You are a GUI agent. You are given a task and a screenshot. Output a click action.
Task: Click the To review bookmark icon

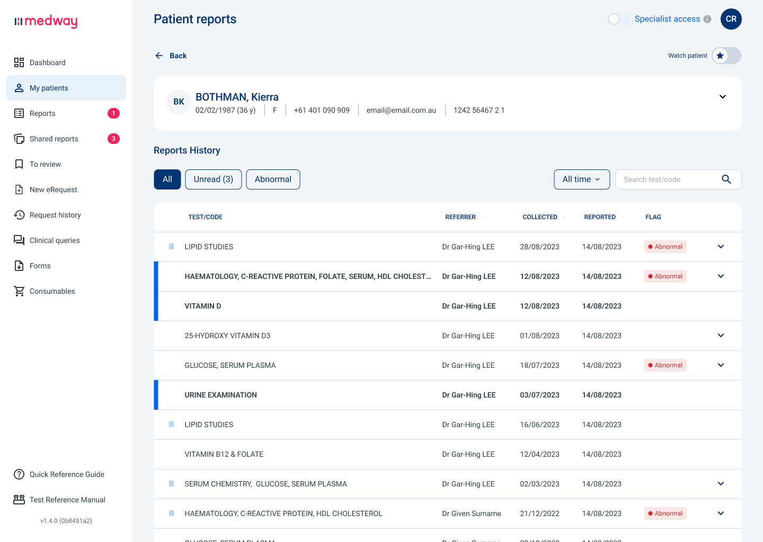tap(19, 164)
